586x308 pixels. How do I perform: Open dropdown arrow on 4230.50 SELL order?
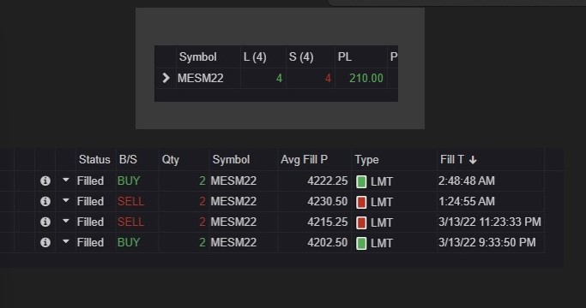[x=66, y=200]
